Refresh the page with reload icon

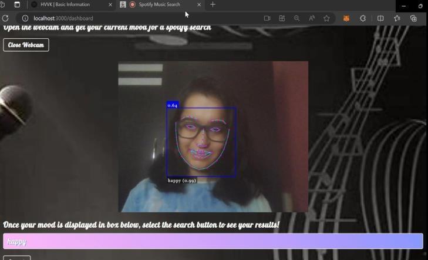click(x=5, y=18)
